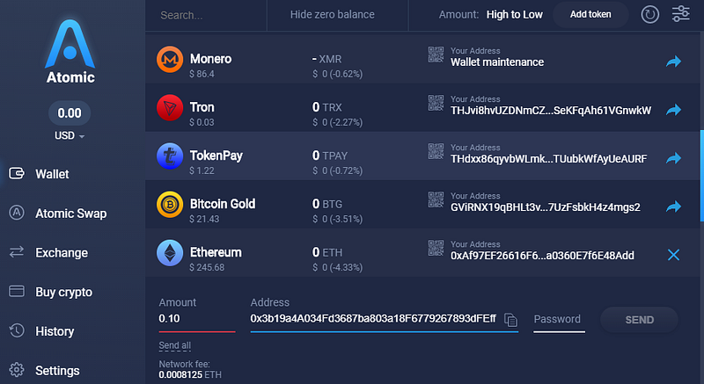Click the Ethereum price $ 245.68
Image resolution: width=704 pixels, height=384 pixels.
tap(207, 267)
